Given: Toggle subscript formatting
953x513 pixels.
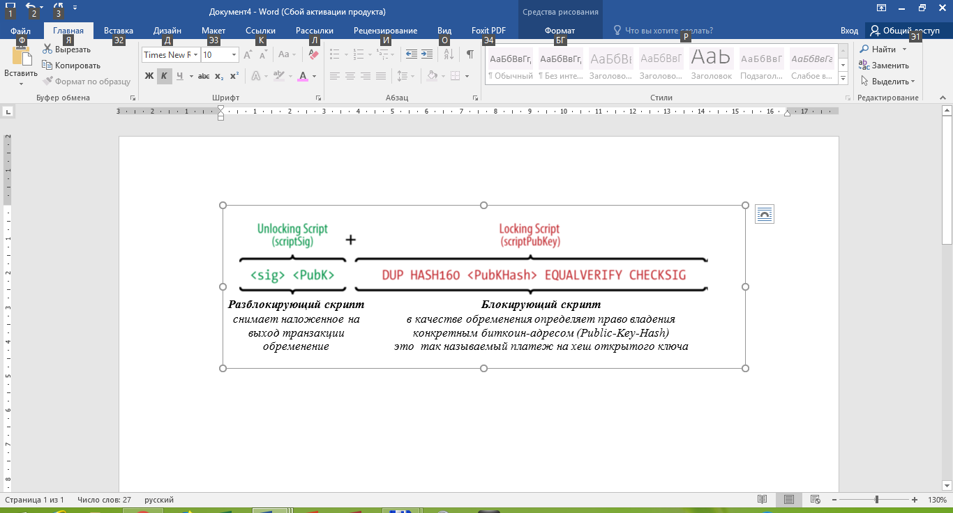Looking at the screenshot, I should point(219,76).
